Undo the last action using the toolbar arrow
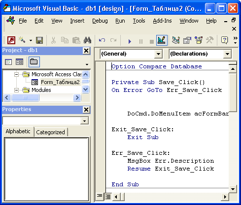This screenshot has height=205, width=241. [x=102, y=40]
